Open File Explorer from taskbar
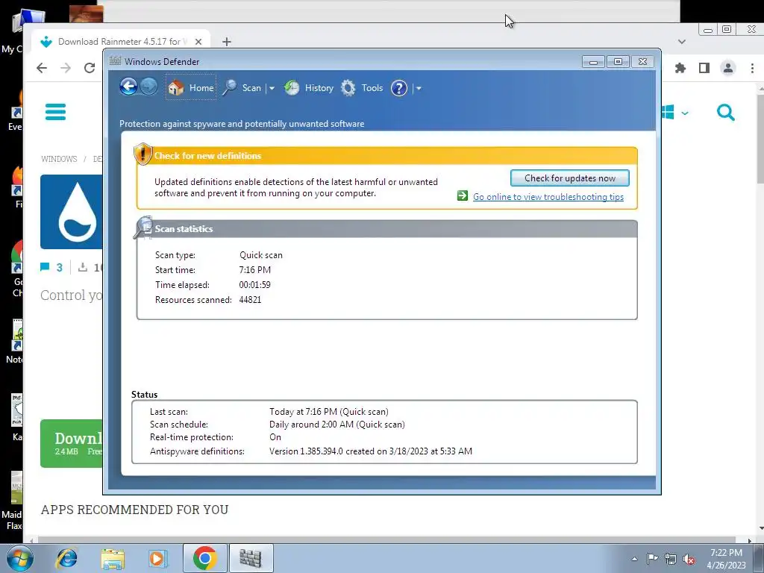764x573 pixels. 113,558
